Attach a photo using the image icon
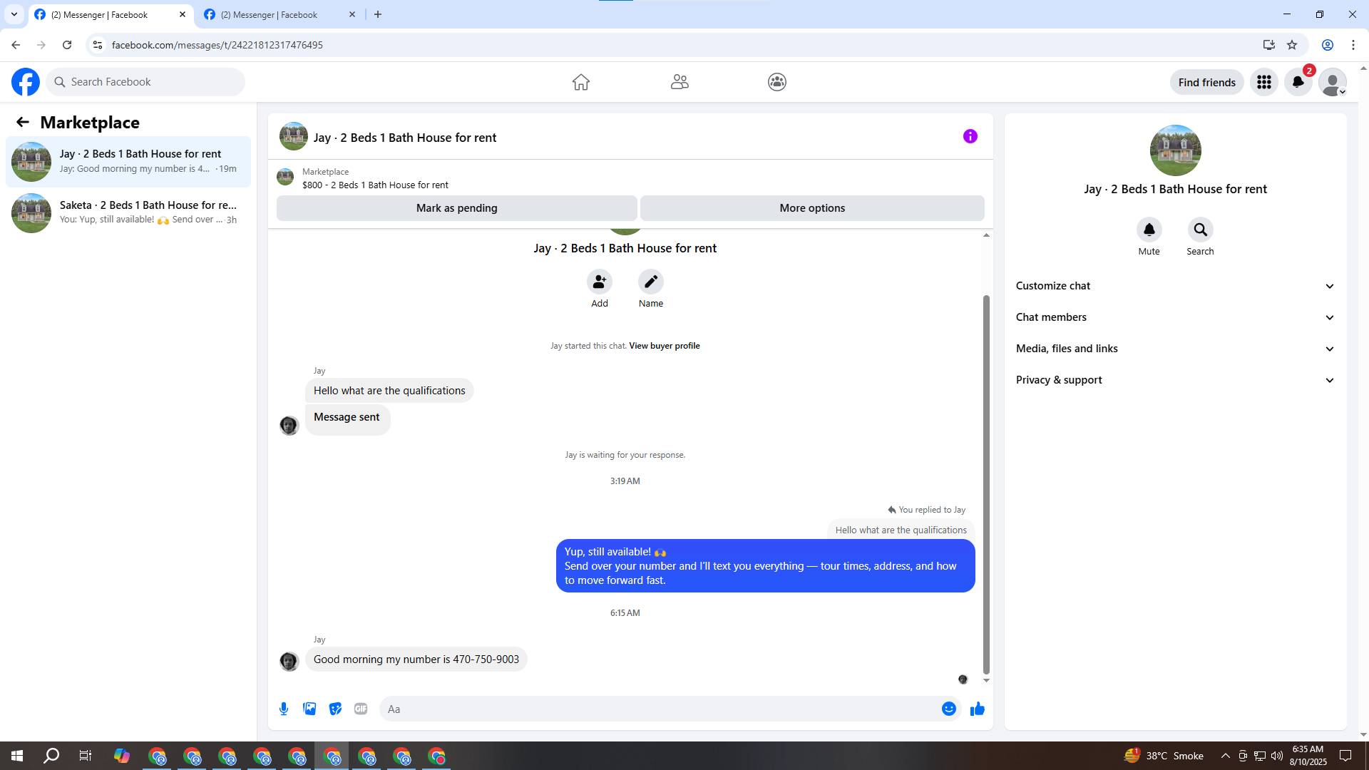1369x770 pixels. [309, 709]
